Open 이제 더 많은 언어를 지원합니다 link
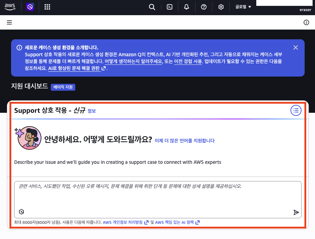315x239 pixels. click(x=185, y=141)
